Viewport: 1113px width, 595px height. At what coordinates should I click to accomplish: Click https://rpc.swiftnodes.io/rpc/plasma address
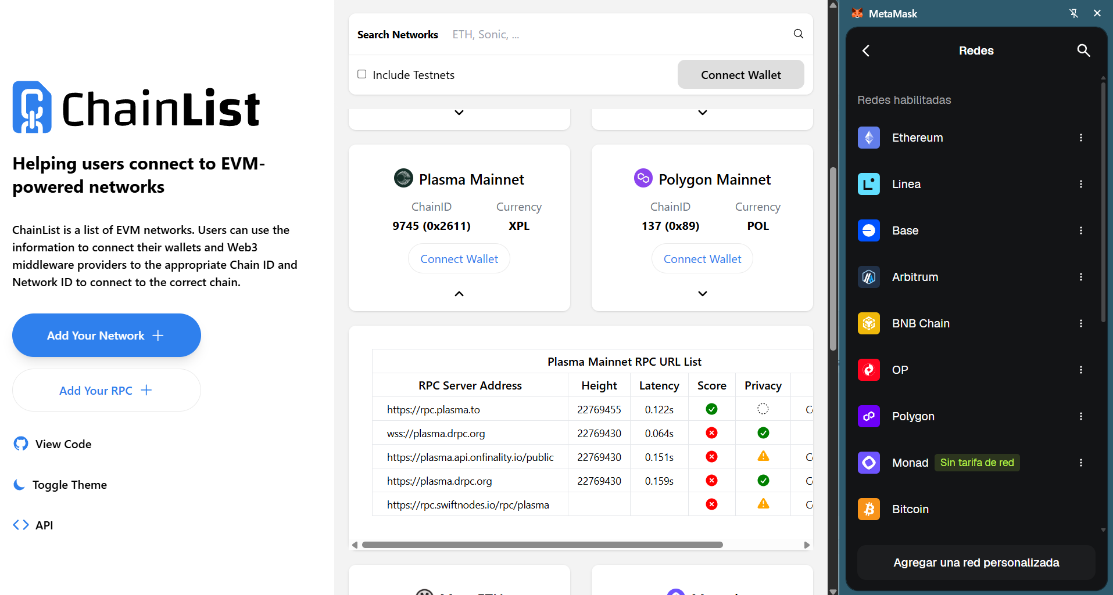coord(468,504)
